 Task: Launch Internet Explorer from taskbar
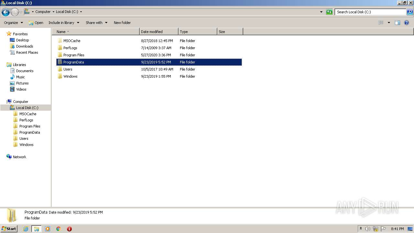tap(26, 229)
